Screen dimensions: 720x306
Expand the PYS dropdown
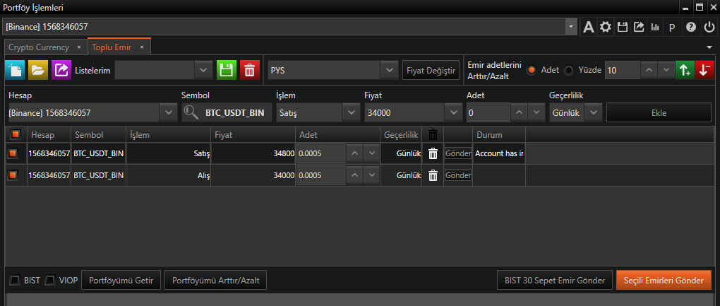(388, 70)
